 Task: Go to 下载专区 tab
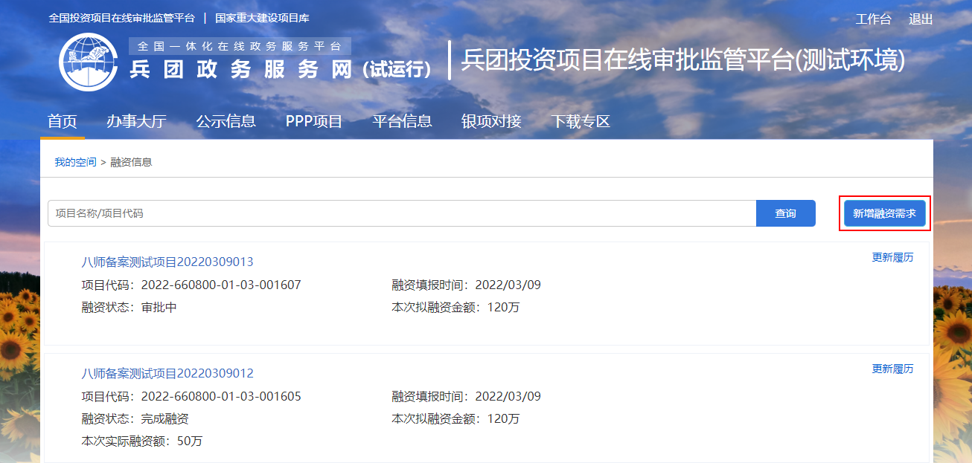pos(581,122)
